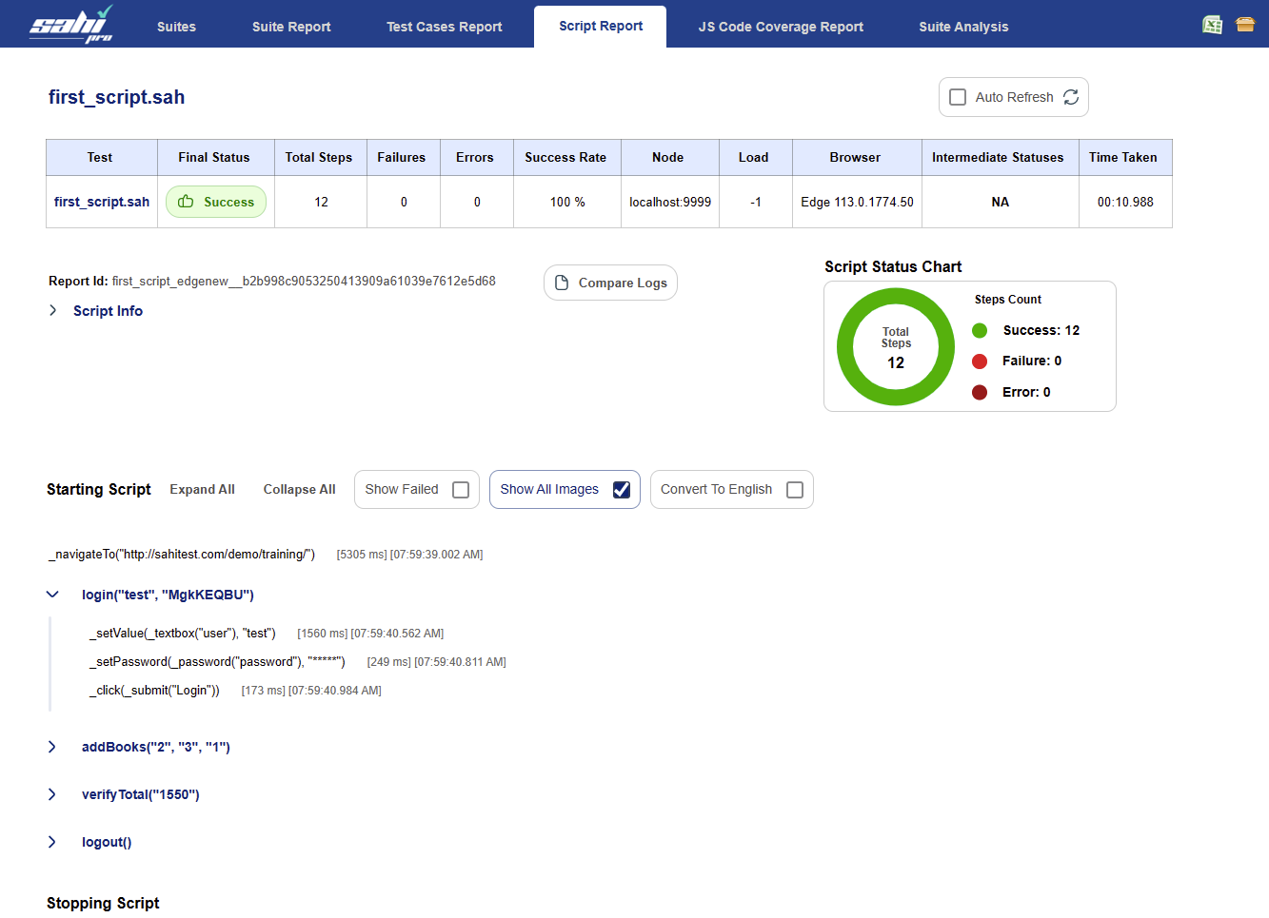Click the Expand All link

[x=202, y=489]
